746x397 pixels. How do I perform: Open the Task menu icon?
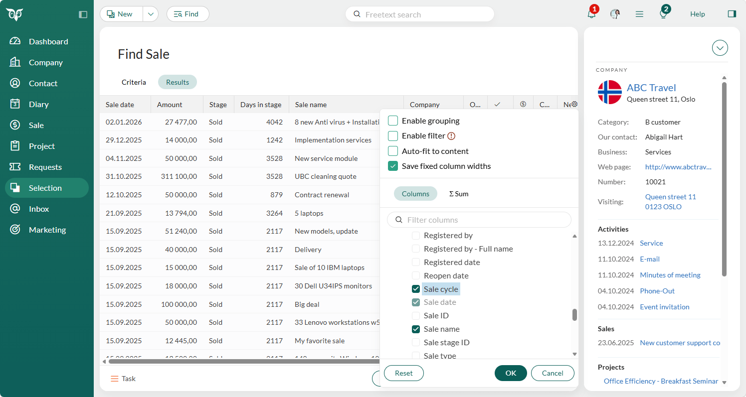(x=115, y=379)
